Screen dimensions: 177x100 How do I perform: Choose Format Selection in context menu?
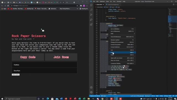point(122,47)
